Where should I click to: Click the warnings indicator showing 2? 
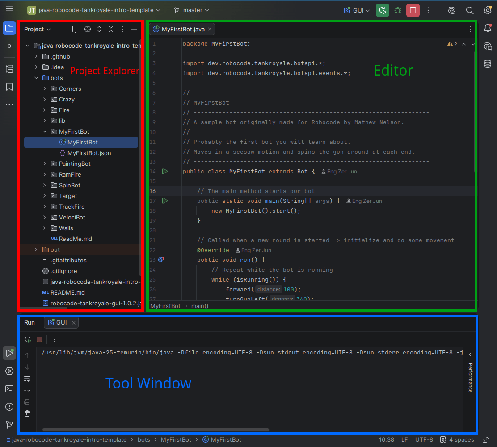(452, 44)
